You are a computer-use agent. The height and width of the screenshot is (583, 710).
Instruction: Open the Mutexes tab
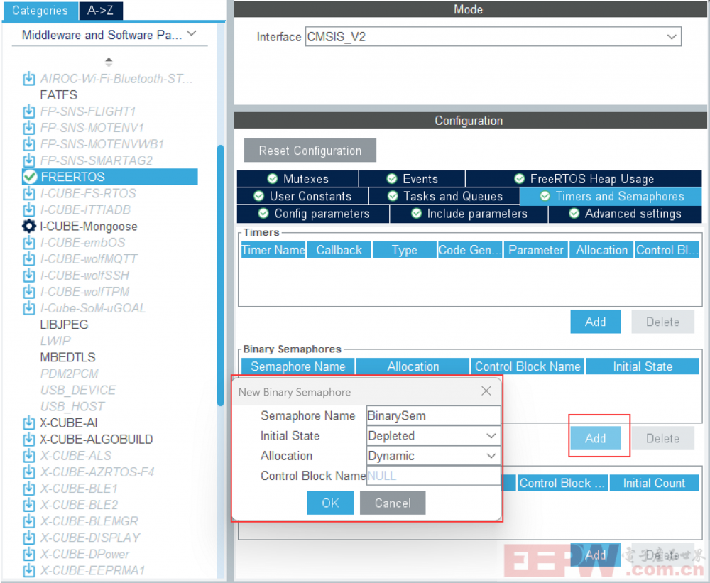coord(297,178)
